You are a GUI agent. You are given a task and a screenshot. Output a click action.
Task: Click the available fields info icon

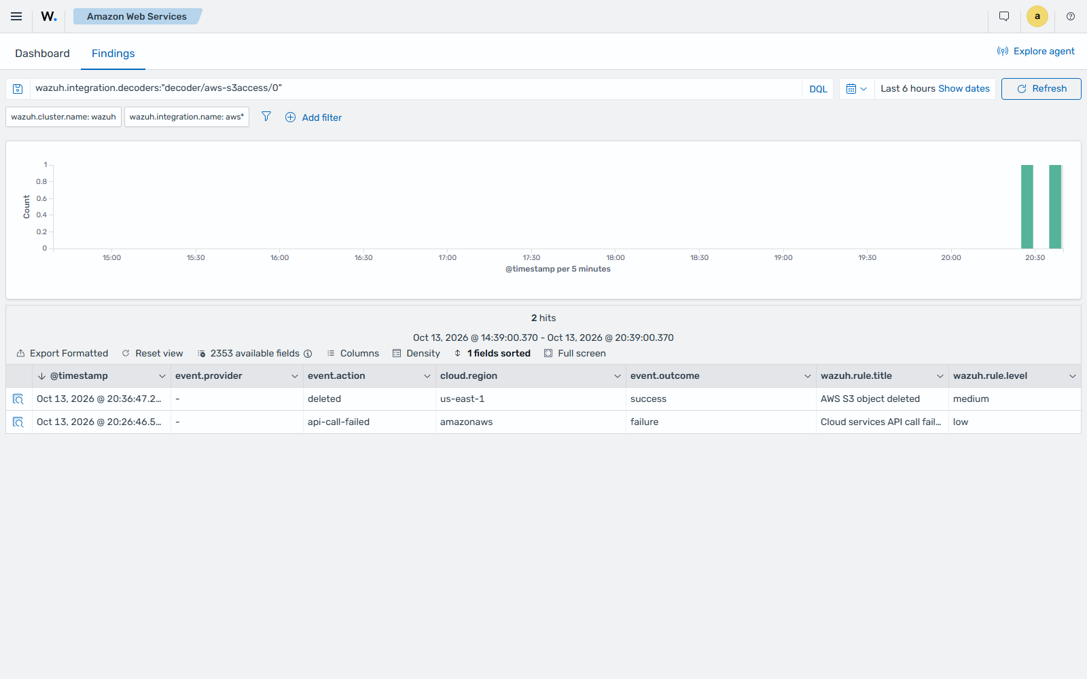tap(308, 354)
